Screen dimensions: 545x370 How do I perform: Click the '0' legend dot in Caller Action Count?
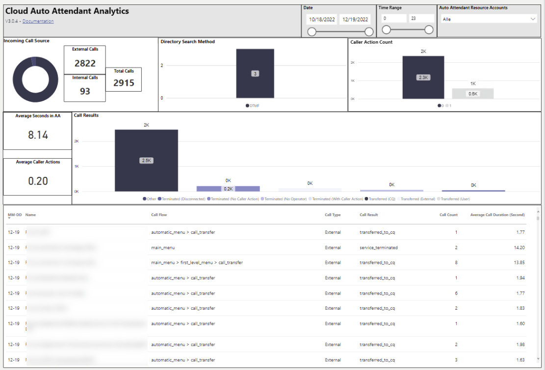(x=440, y=105)
